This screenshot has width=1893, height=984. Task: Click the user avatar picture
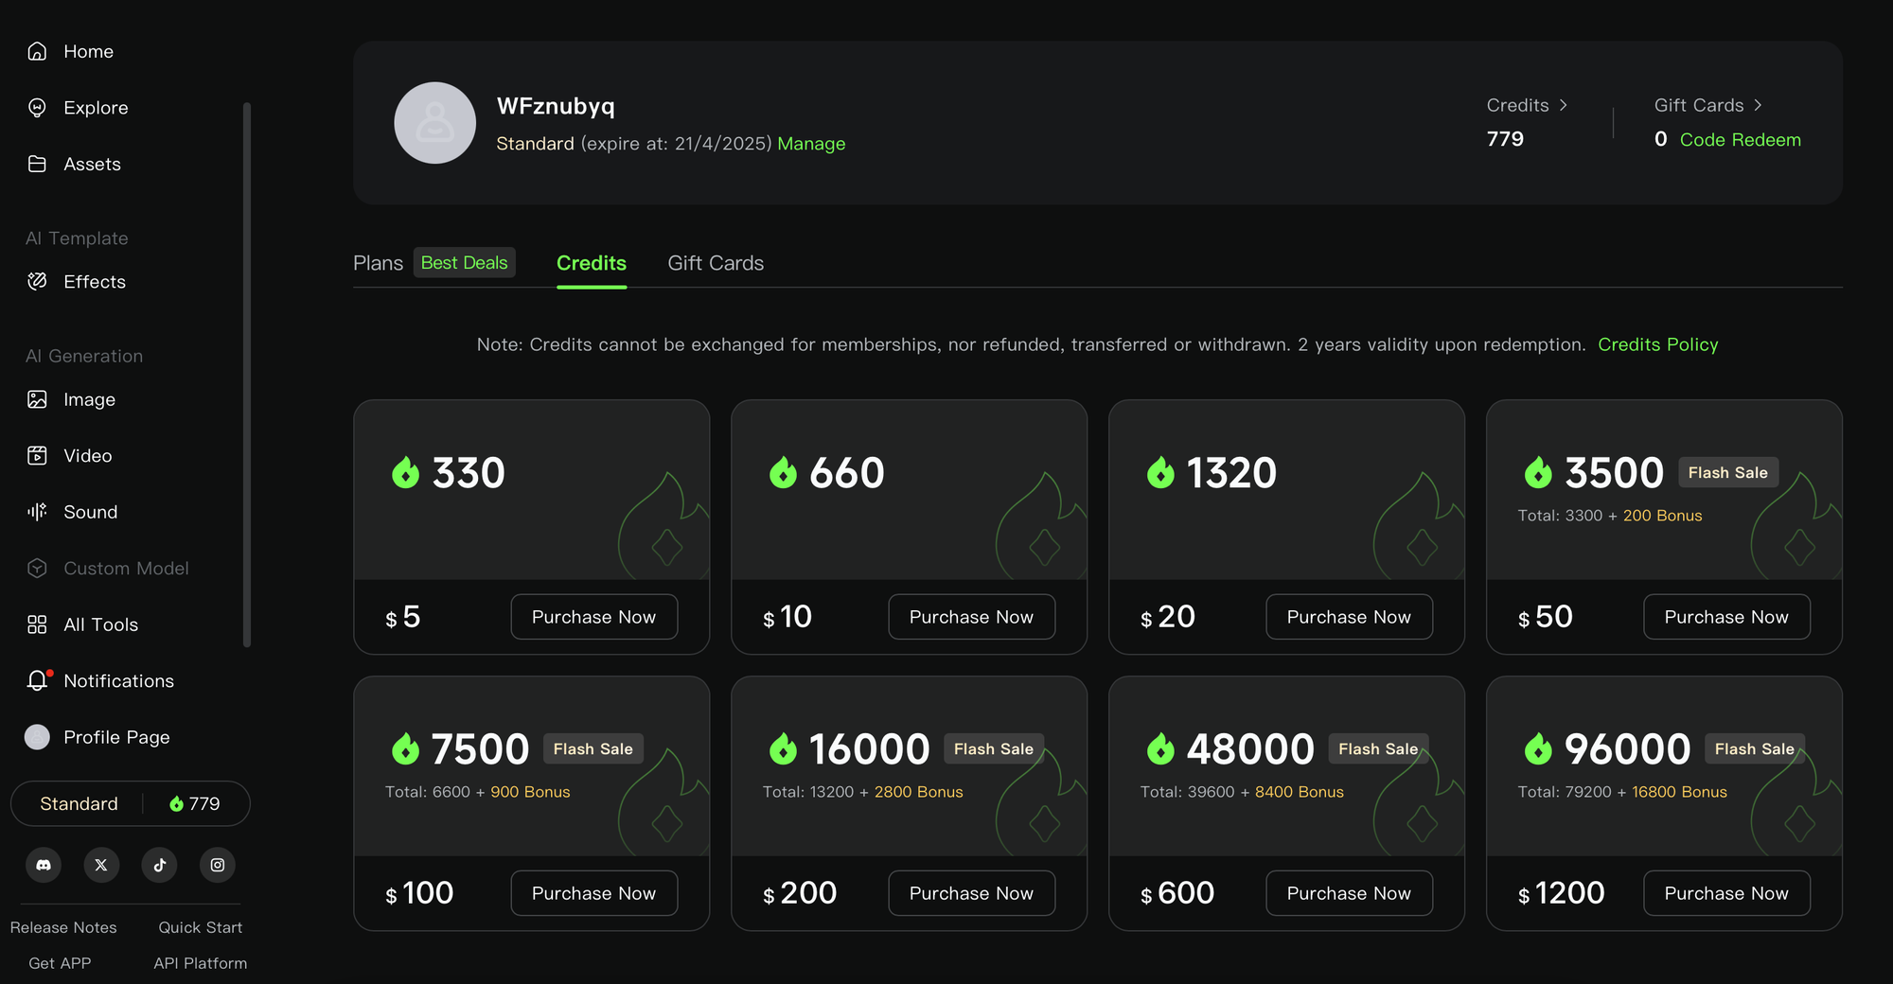[x=434, y=123]
